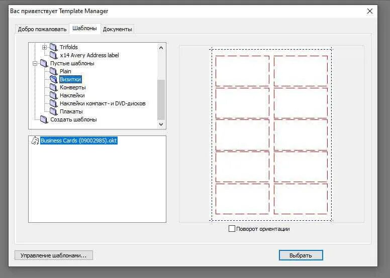Open Управление шаблонами button
390x278 pixels.
tap(53, 255)
